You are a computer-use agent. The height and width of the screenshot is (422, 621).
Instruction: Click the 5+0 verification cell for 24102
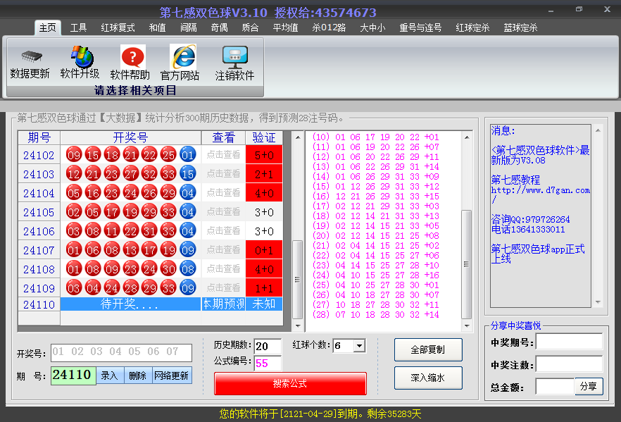[x=264, y=154]
